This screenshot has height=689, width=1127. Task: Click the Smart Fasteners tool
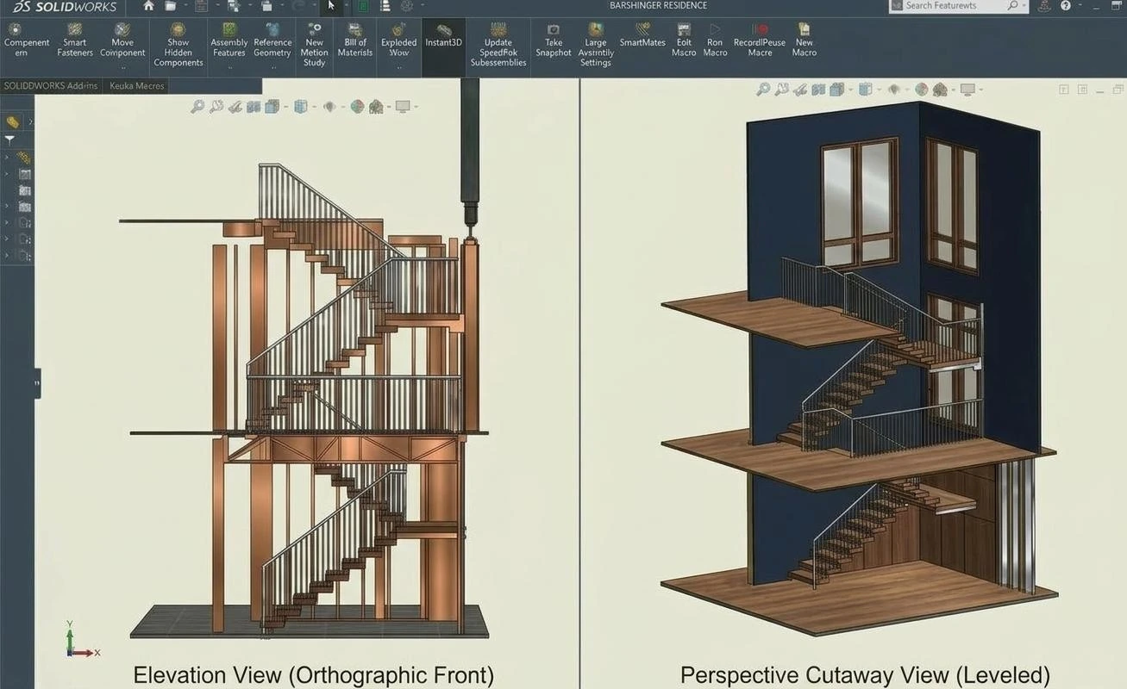pos(75,40)
